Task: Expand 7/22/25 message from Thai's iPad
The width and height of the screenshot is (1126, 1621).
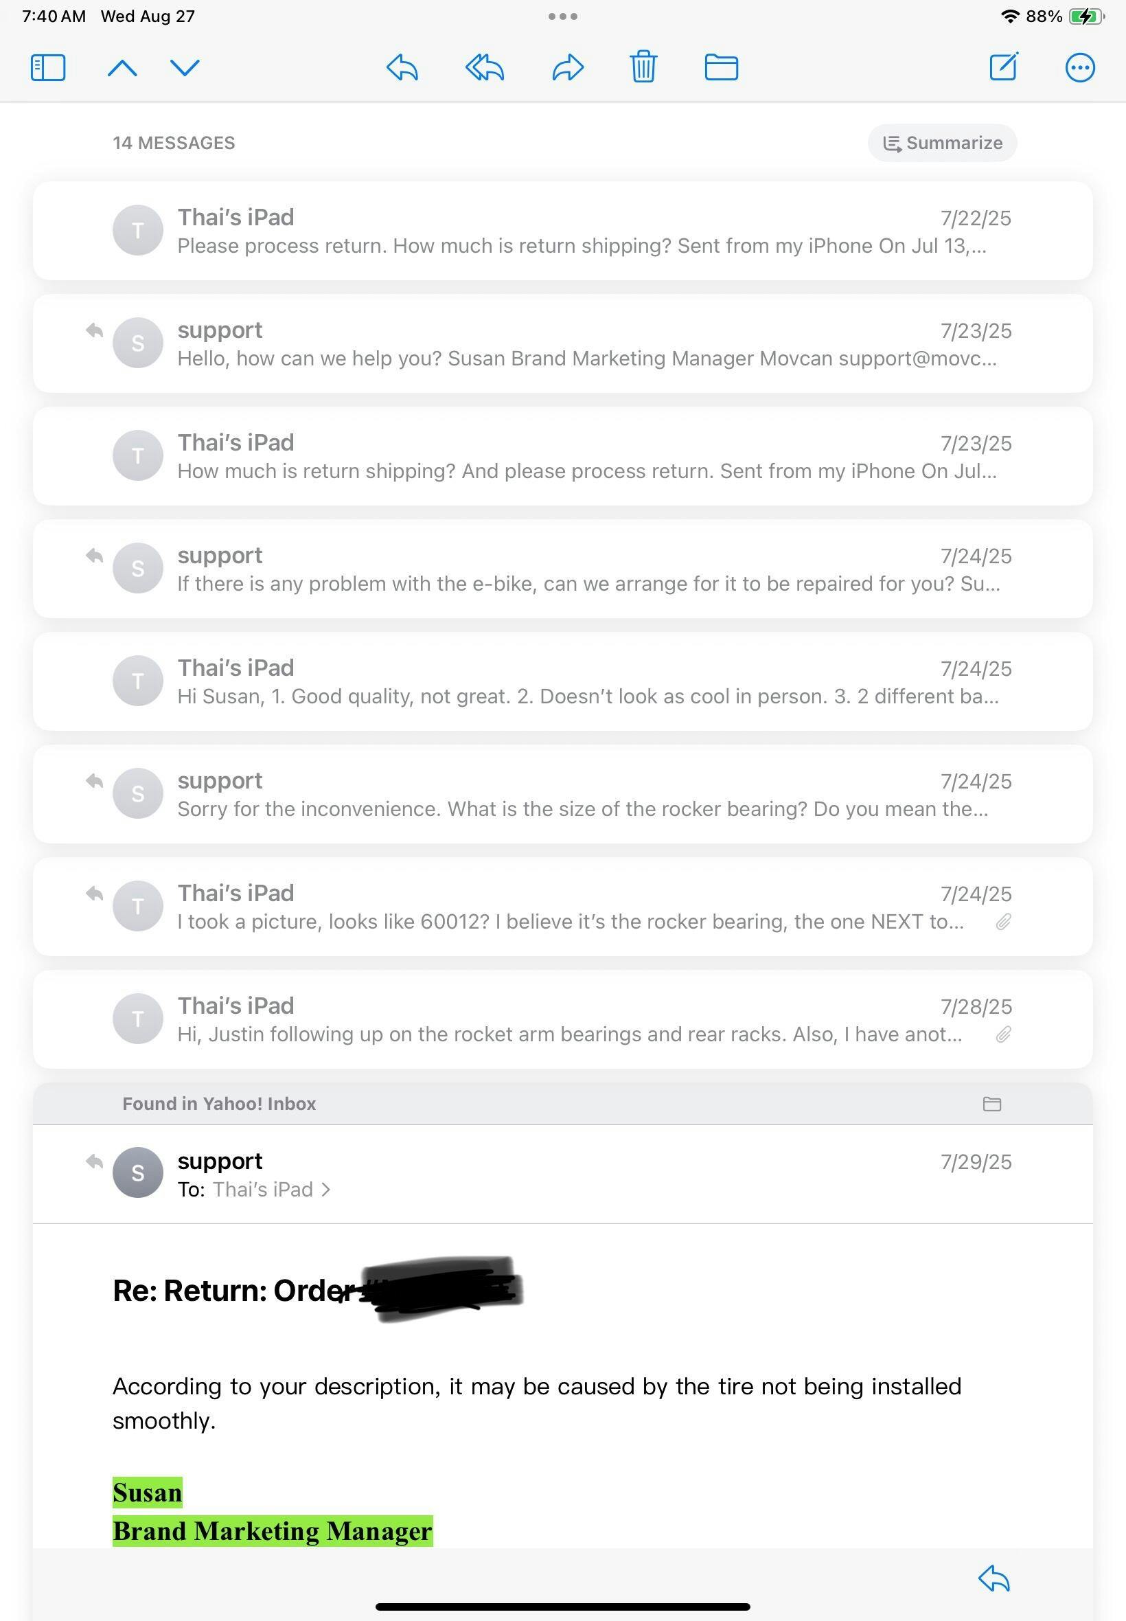Action: 562,231
